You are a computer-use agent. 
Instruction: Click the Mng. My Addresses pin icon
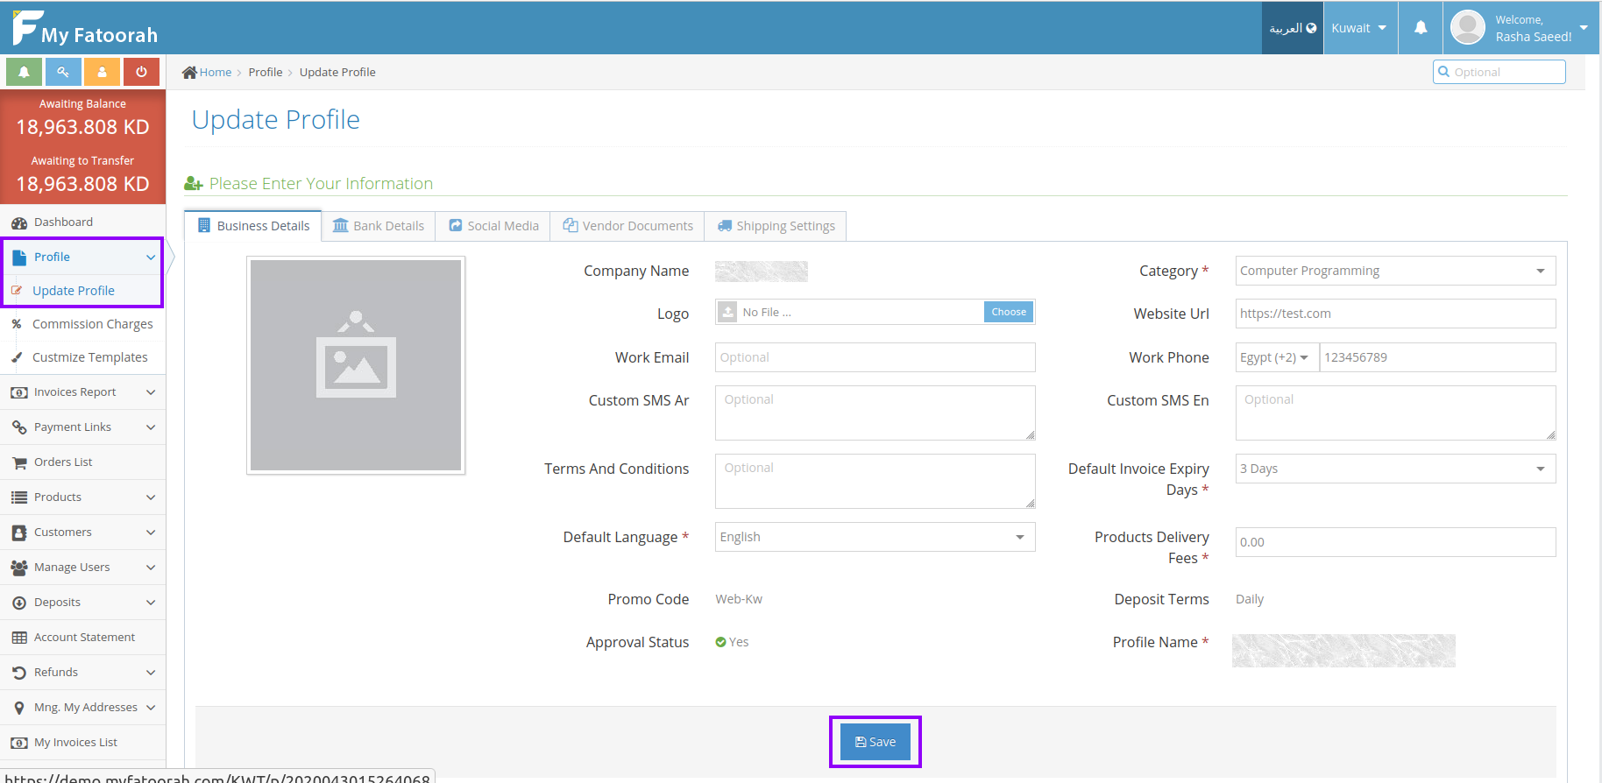click(19, 708)
